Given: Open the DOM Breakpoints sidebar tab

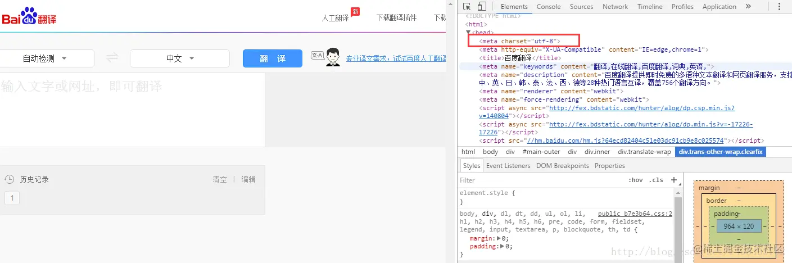Looking at the screenshot, I should click(562, 166).
